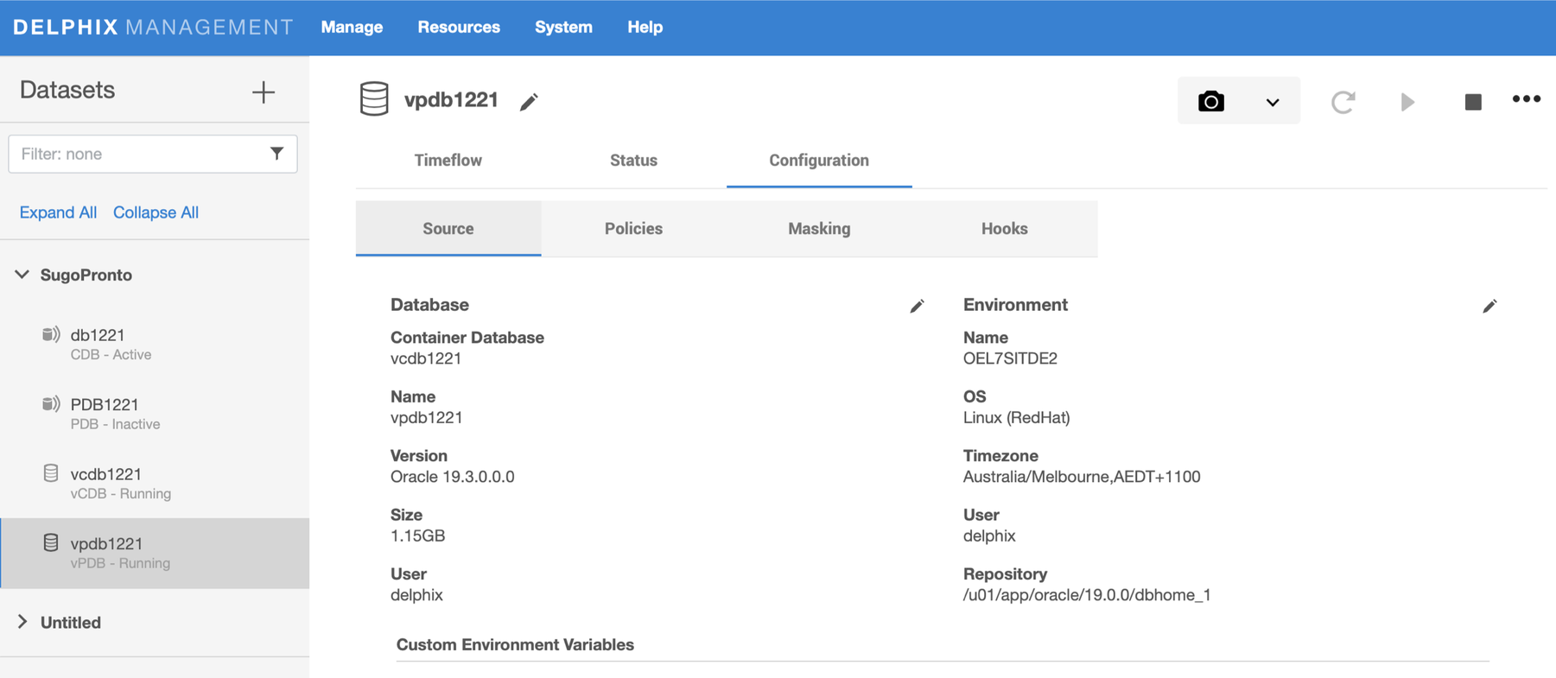Click the Custom Environment Variables heading
Screen dimensions: 1556x678
[x=515, y=645]
